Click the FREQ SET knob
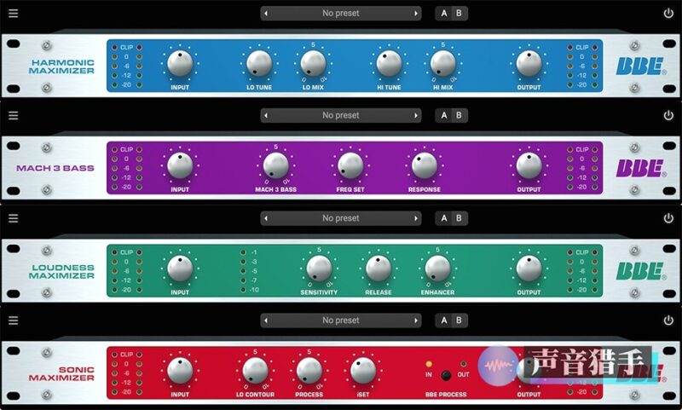 pyautogui.click(x=350, y=165)
